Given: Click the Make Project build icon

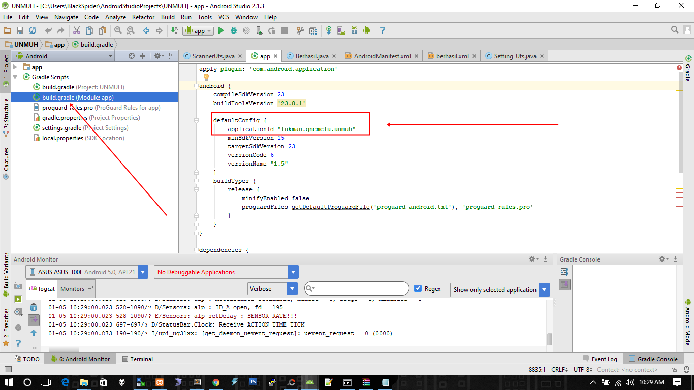Looking at the screenshot, I should tap(174, 30).
